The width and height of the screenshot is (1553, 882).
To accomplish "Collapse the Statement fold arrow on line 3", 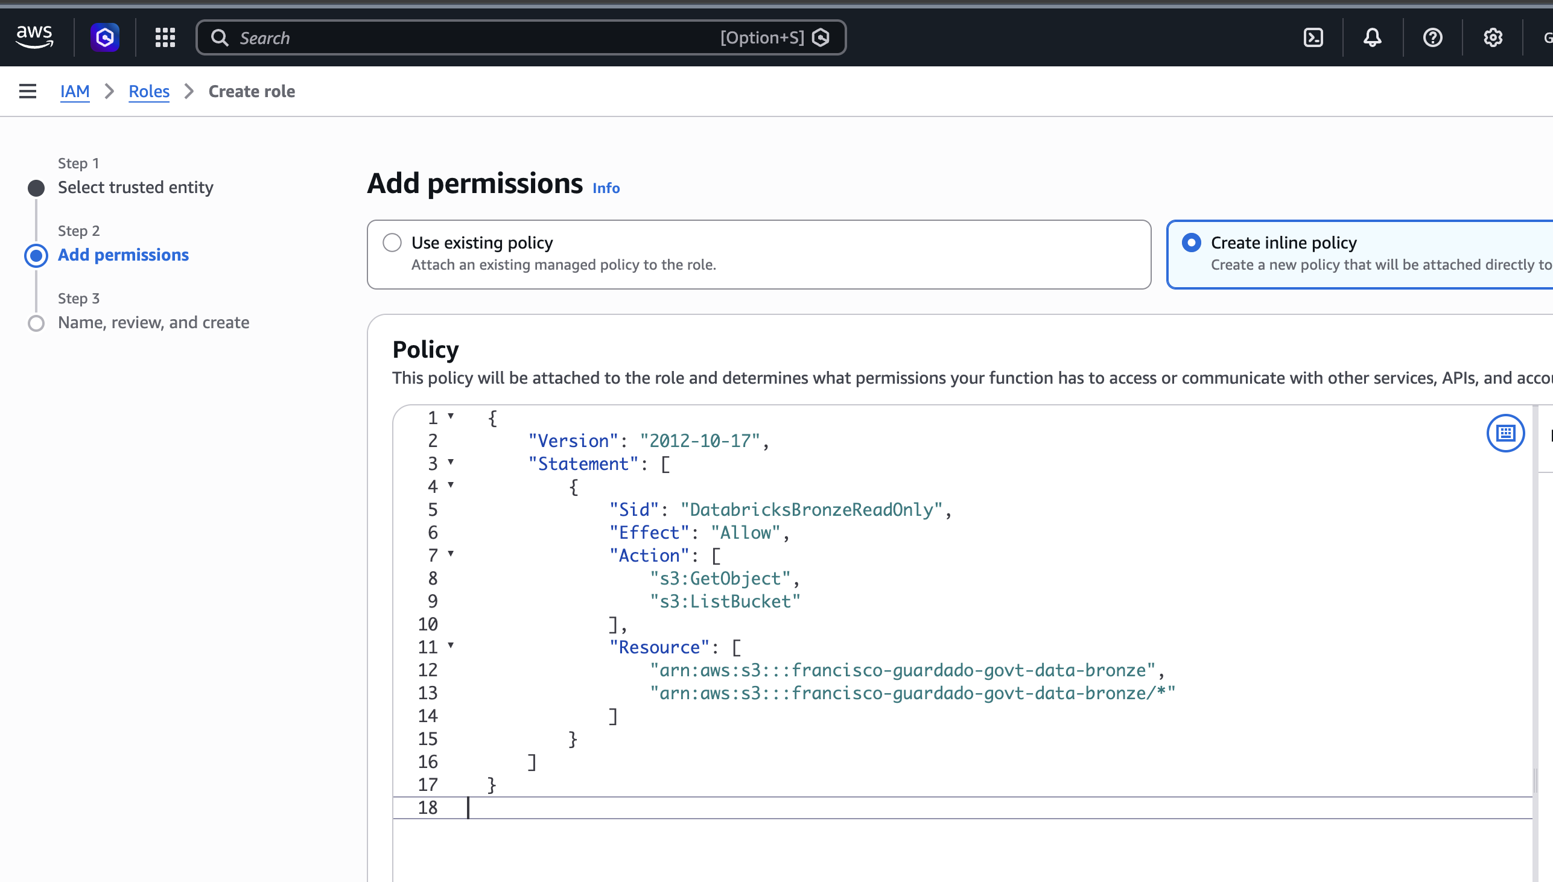I will pyautogui.click(x=451, y=462).
